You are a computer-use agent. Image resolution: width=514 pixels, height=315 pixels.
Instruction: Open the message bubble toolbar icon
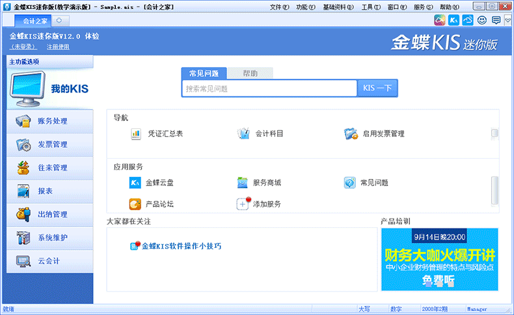[x=496, y=20]
